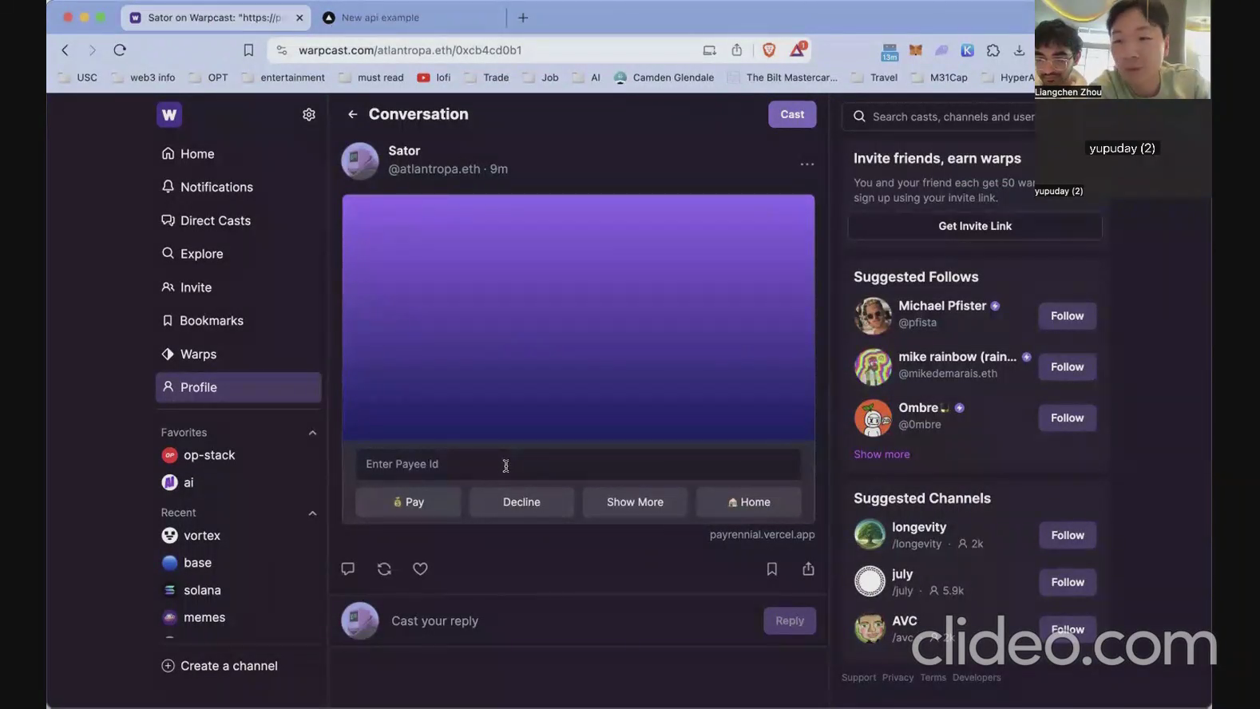1260x709 pixels.
Task: Bookmark the cast with the bookmark icon
Action: 771,568
